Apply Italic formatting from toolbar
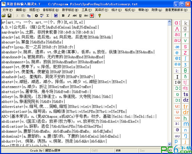The width and height of the screenshot is (192, 154). 69,16
